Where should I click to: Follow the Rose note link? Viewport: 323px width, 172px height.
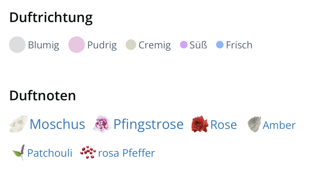[224, 125]
